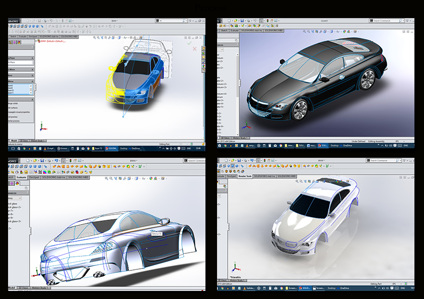This screenshot has height=299, width=424.
Task: Click Rebuild traffic-light icon in Assem1 window
Action: 268,21
